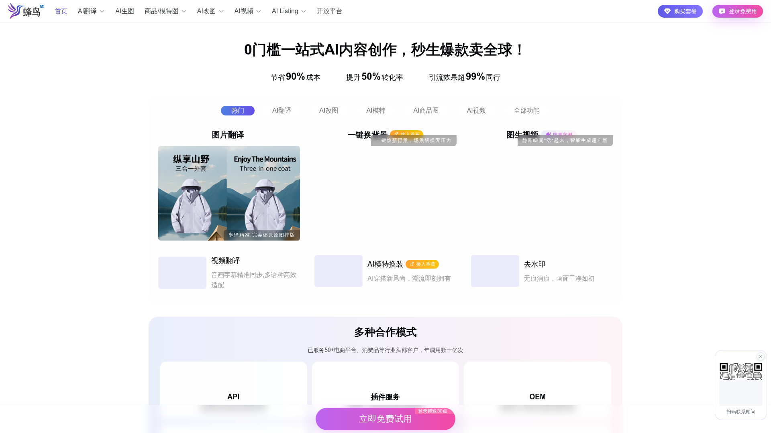This screenshot has width=771, height=433.
Task: Click the 登录免费用 button
Action: 737,11
